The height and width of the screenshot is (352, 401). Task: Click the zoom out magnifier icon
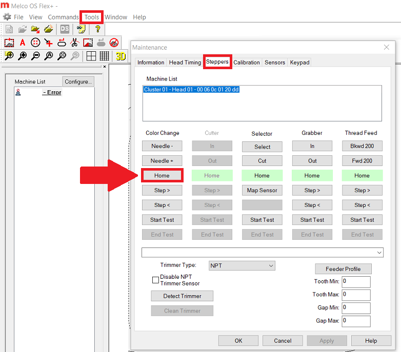click(x=35, y=56)
